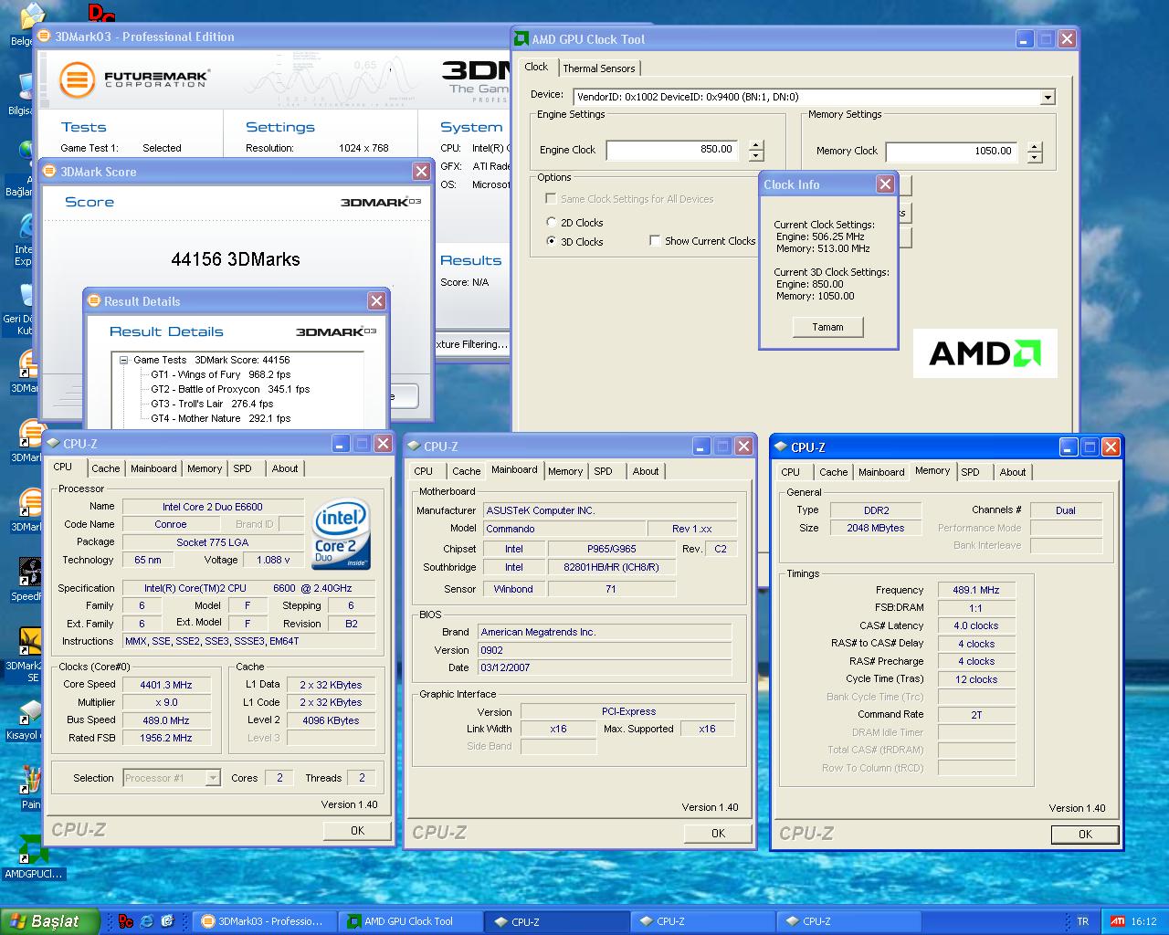Image resolution: width=1169 pixels, height=935 pixels.
Task: Click OK in the leftmost CPU-Z window
Action: click(x=357, y=831)
